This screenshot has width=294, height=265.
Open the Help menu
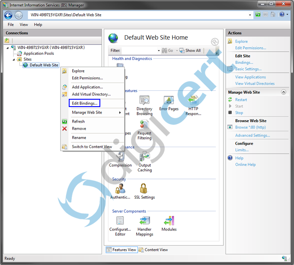[38, 25]
